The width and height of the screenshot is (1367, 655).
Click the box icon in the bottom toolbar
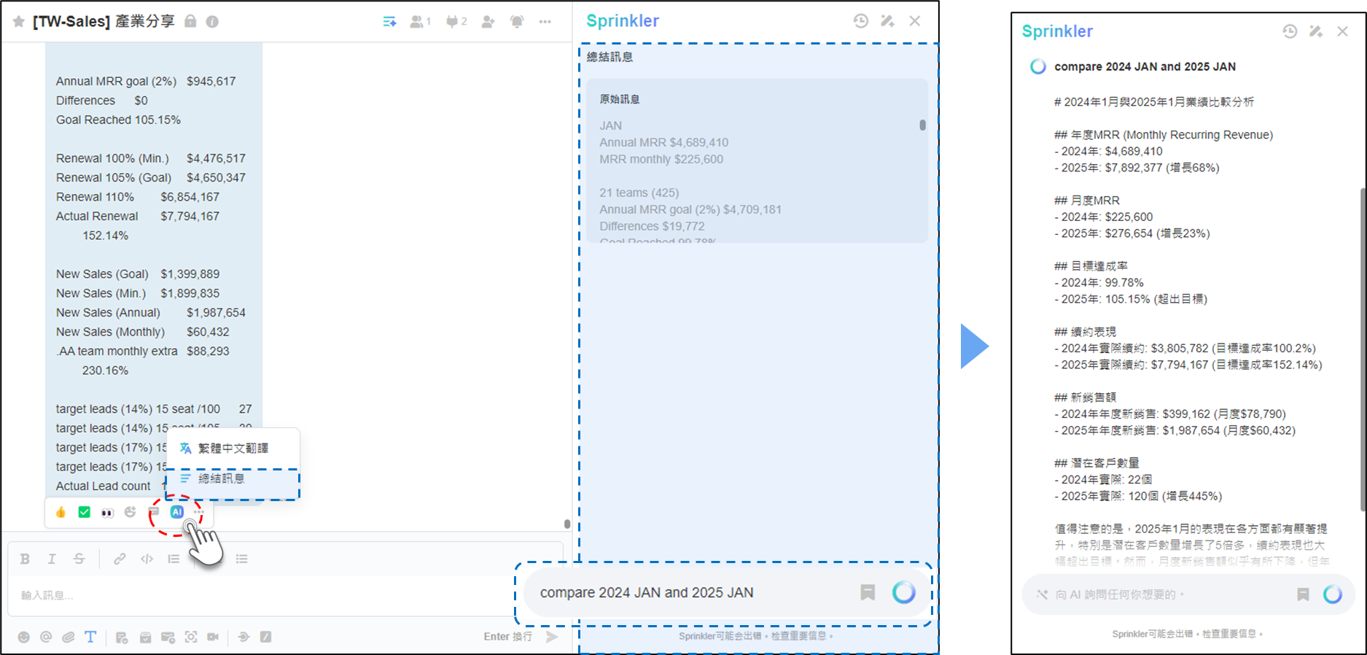pos(146,637)
